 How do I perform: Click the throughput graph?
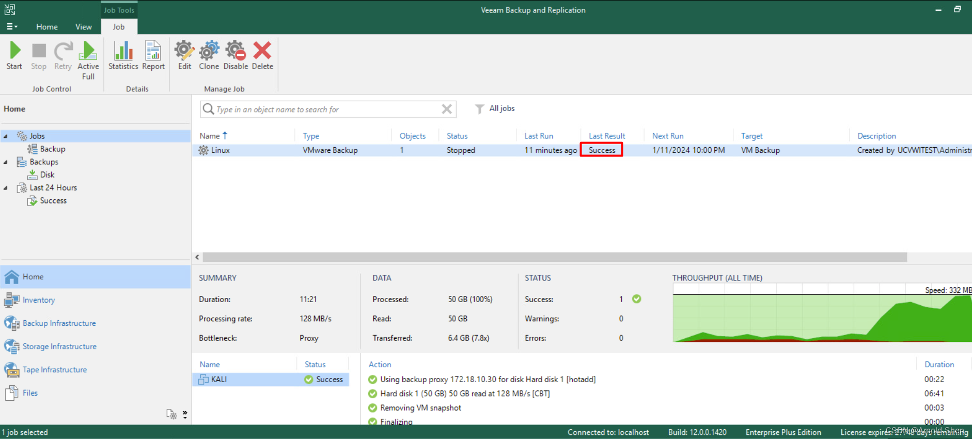(822, 313)
